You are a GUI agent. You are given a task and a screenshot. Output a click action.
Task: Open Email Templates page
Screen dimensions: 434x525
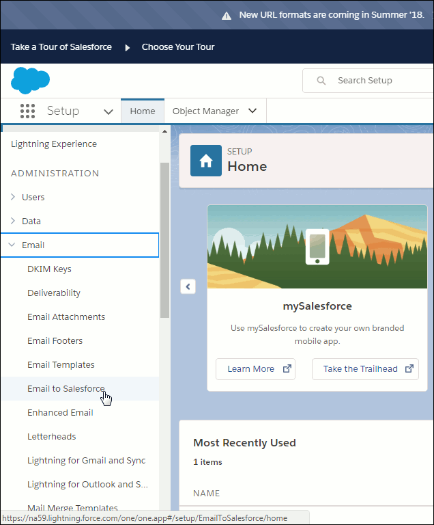(61, 364)
